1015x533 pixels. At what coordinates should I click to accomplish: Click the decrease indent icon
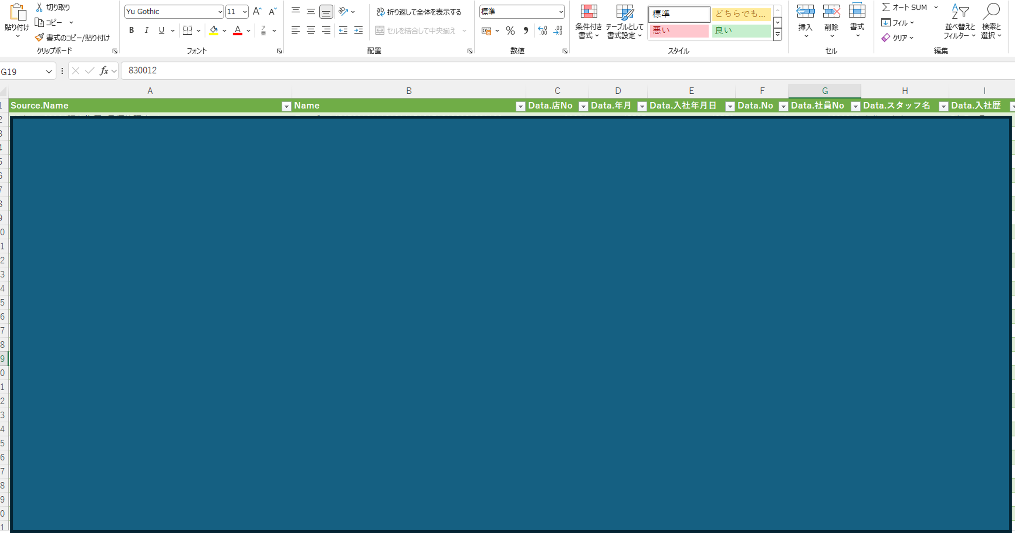coord(343,30)
